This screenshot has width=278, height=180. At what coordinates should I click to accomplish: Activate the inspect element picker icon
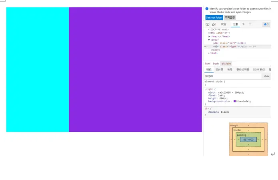[208, 24]
